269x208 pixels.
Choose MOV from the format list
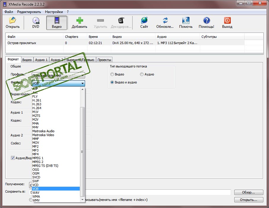(x=56, y=143)
